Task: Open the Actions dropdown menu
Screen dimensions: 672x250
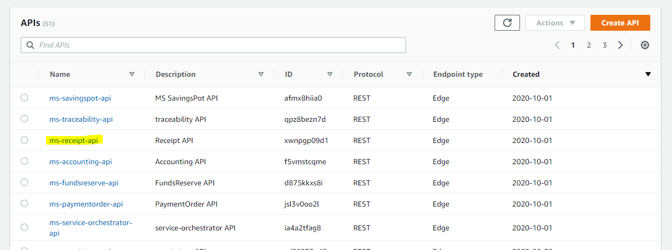Action: click(x=555, y=23)
